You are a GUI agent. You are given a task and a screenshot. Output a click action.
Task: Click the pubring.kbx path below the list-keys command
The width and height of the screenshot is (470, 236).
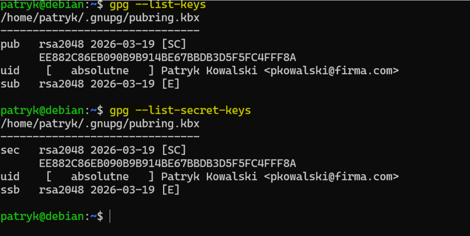click(x=100, y=19)
